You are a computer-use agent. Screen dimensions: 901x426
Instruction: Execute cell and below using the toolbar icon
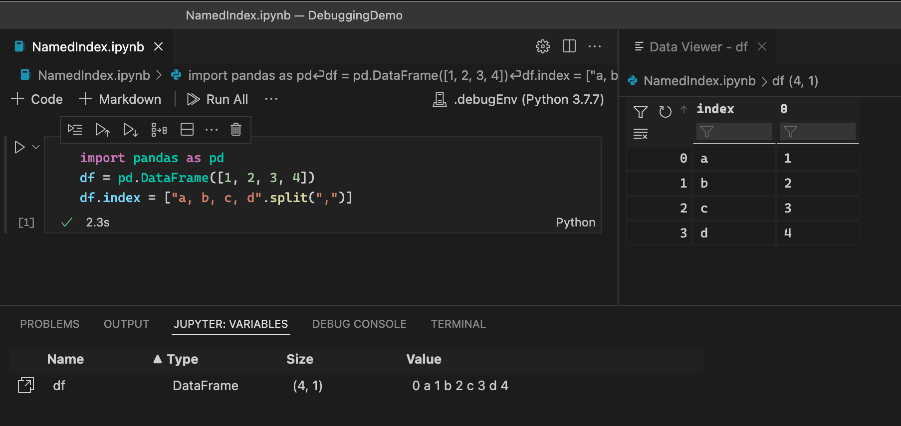(x=130, y=130)
